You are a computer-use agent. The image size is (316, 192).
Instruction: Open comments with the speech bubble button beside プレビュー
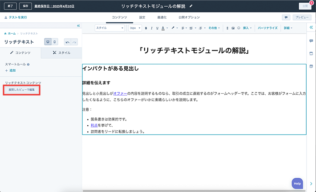[286, 17]
